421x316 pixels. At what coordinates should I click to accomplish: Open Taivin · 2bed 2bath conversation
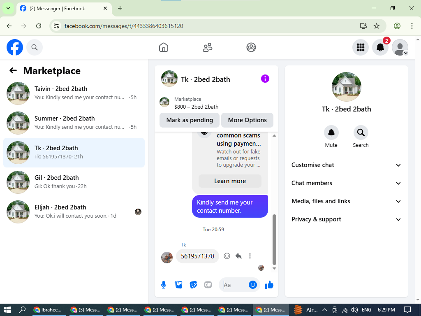tap(74, 93)
